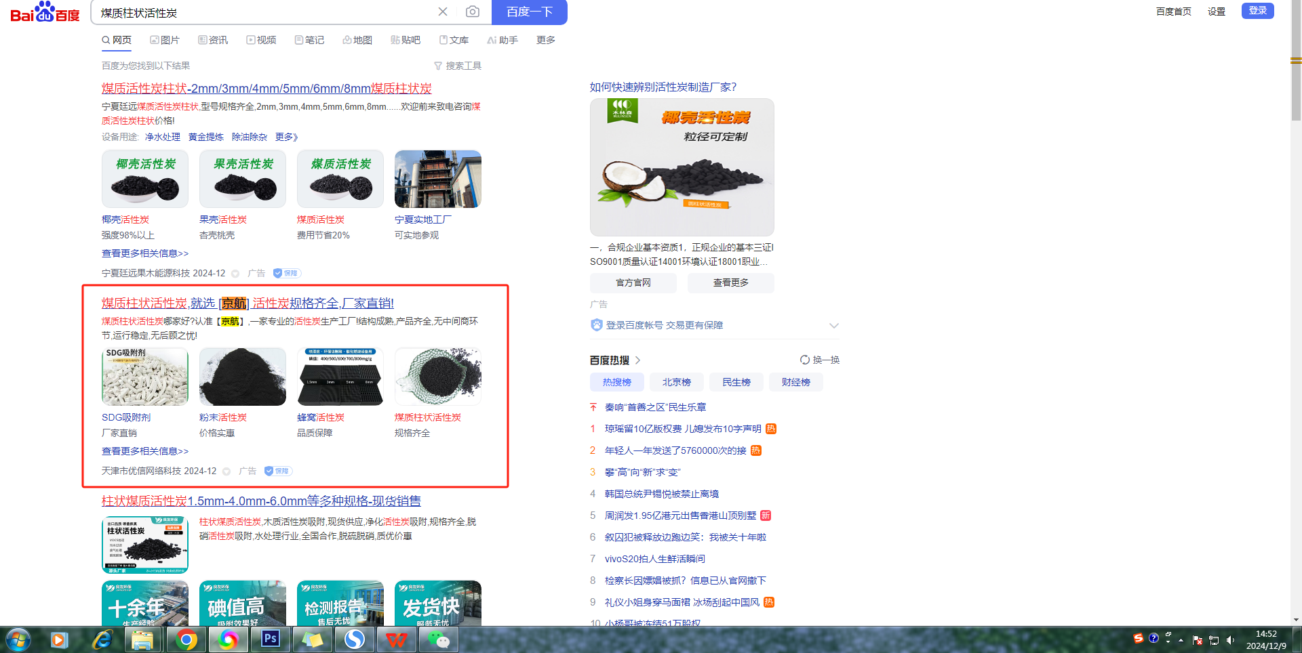Open the 设置 menu

(1217, 12)
